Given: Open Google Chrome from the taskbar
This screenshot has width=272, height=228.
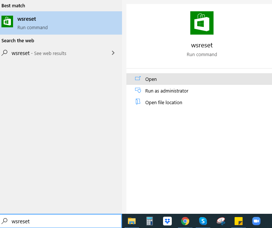Looking at the screenshot, I should [185, 221].
